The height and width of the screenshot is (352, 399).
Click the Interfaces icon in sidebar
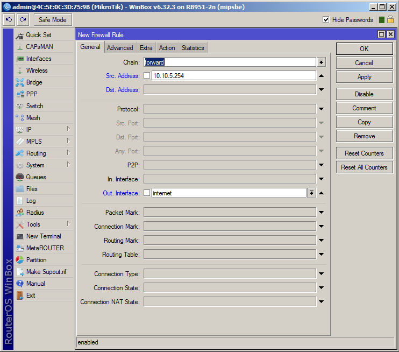coord(19,59)
